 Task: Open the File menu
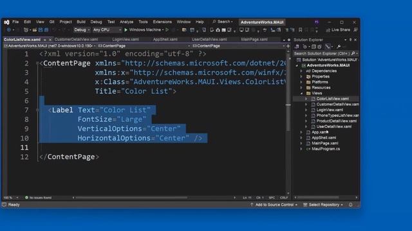(15, 22)
